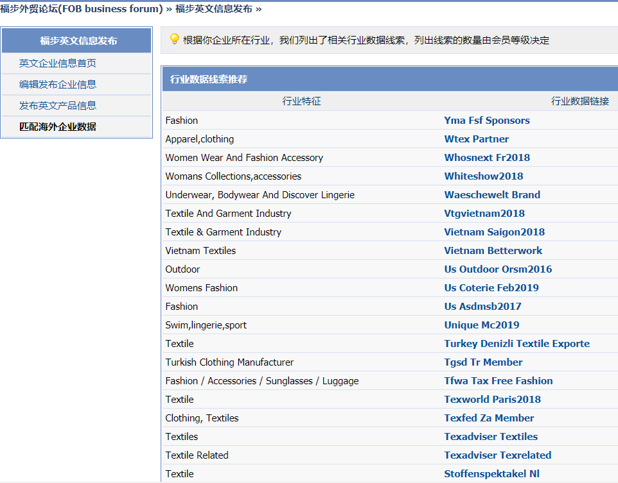Open Vtgvietnam2018 link

484,214
